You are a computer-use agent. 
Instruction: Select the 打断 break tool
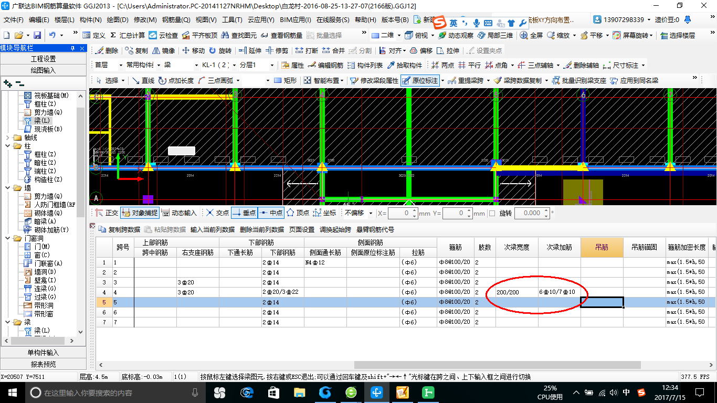[x=307, y=50]
